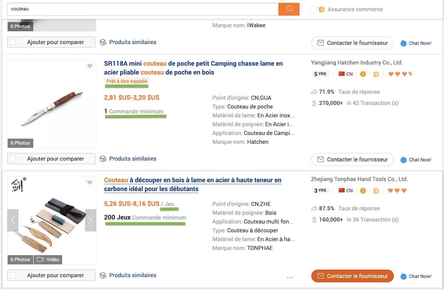Check Ajouter pour comparer for the carving knife set

click(13, 275)
